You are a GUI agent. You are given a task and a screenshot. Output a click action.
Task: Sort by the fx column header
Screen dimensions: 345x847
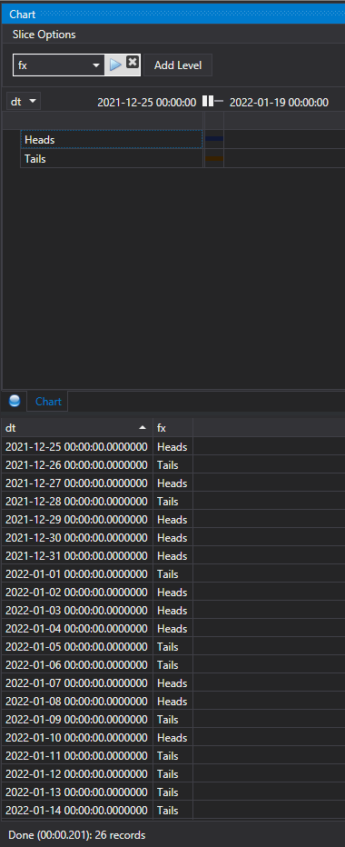click(172, 428)
